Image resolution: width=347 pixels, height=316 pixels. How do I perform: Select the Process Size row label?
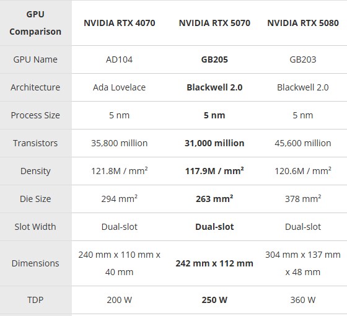tap(35, 115)
